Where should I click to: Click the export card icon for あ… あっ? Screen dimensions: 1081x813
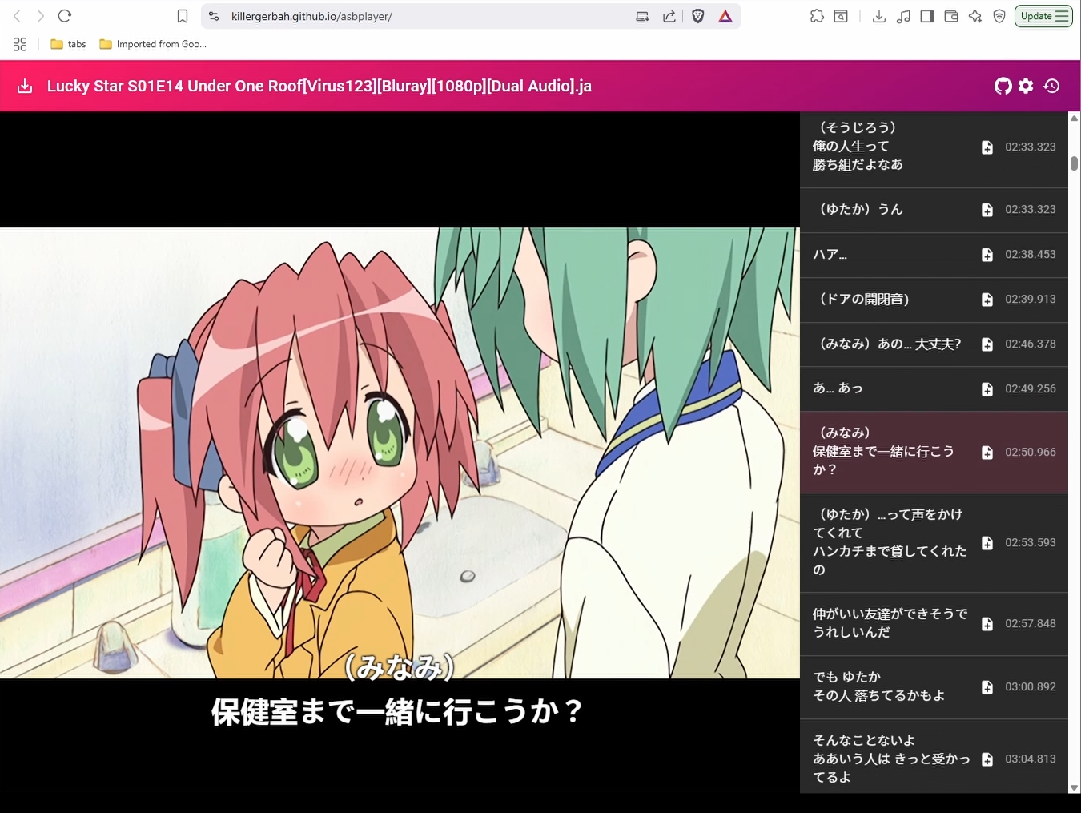(987, 389)
